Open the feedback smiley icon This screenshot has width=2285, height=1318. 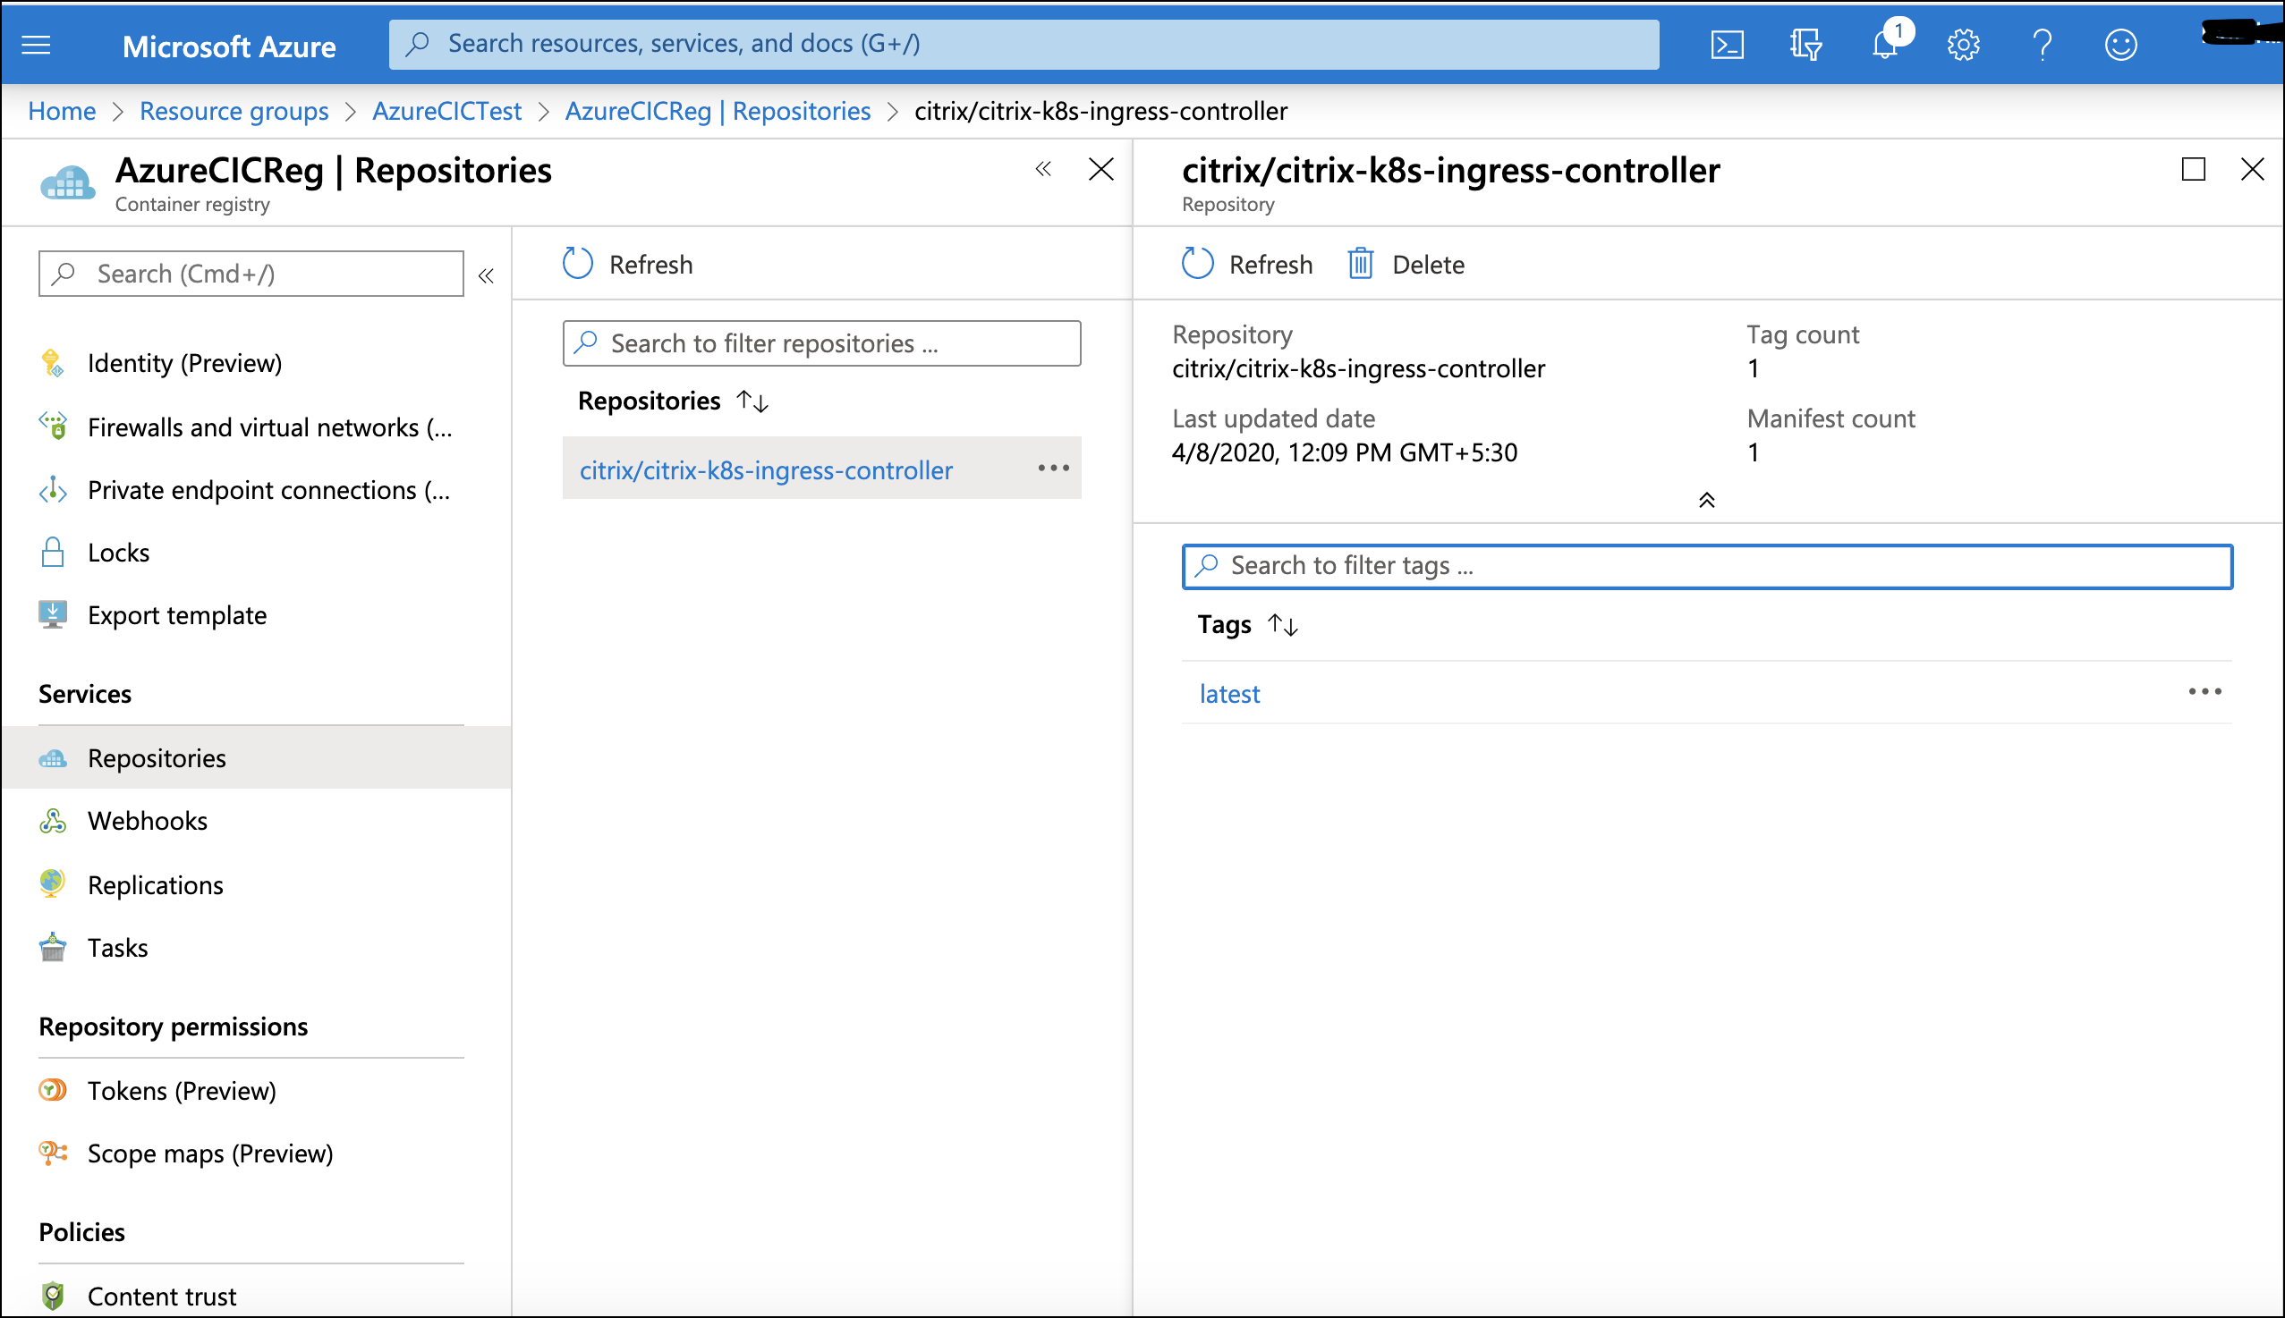pyautogui.click(x=2120, y=45)
